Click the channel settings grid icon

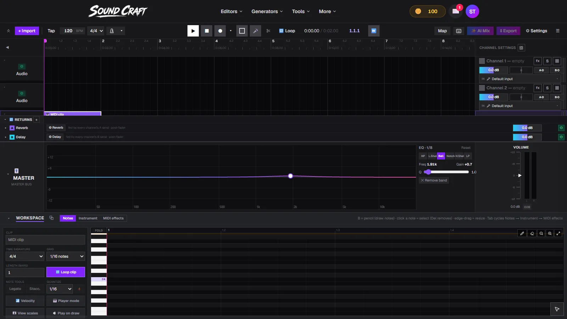pos(521,48)
